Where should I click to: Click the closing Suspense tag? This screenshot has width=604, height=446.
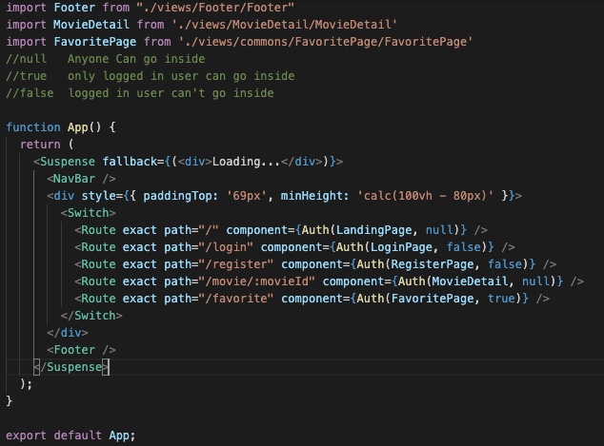[x=71, y=367]
